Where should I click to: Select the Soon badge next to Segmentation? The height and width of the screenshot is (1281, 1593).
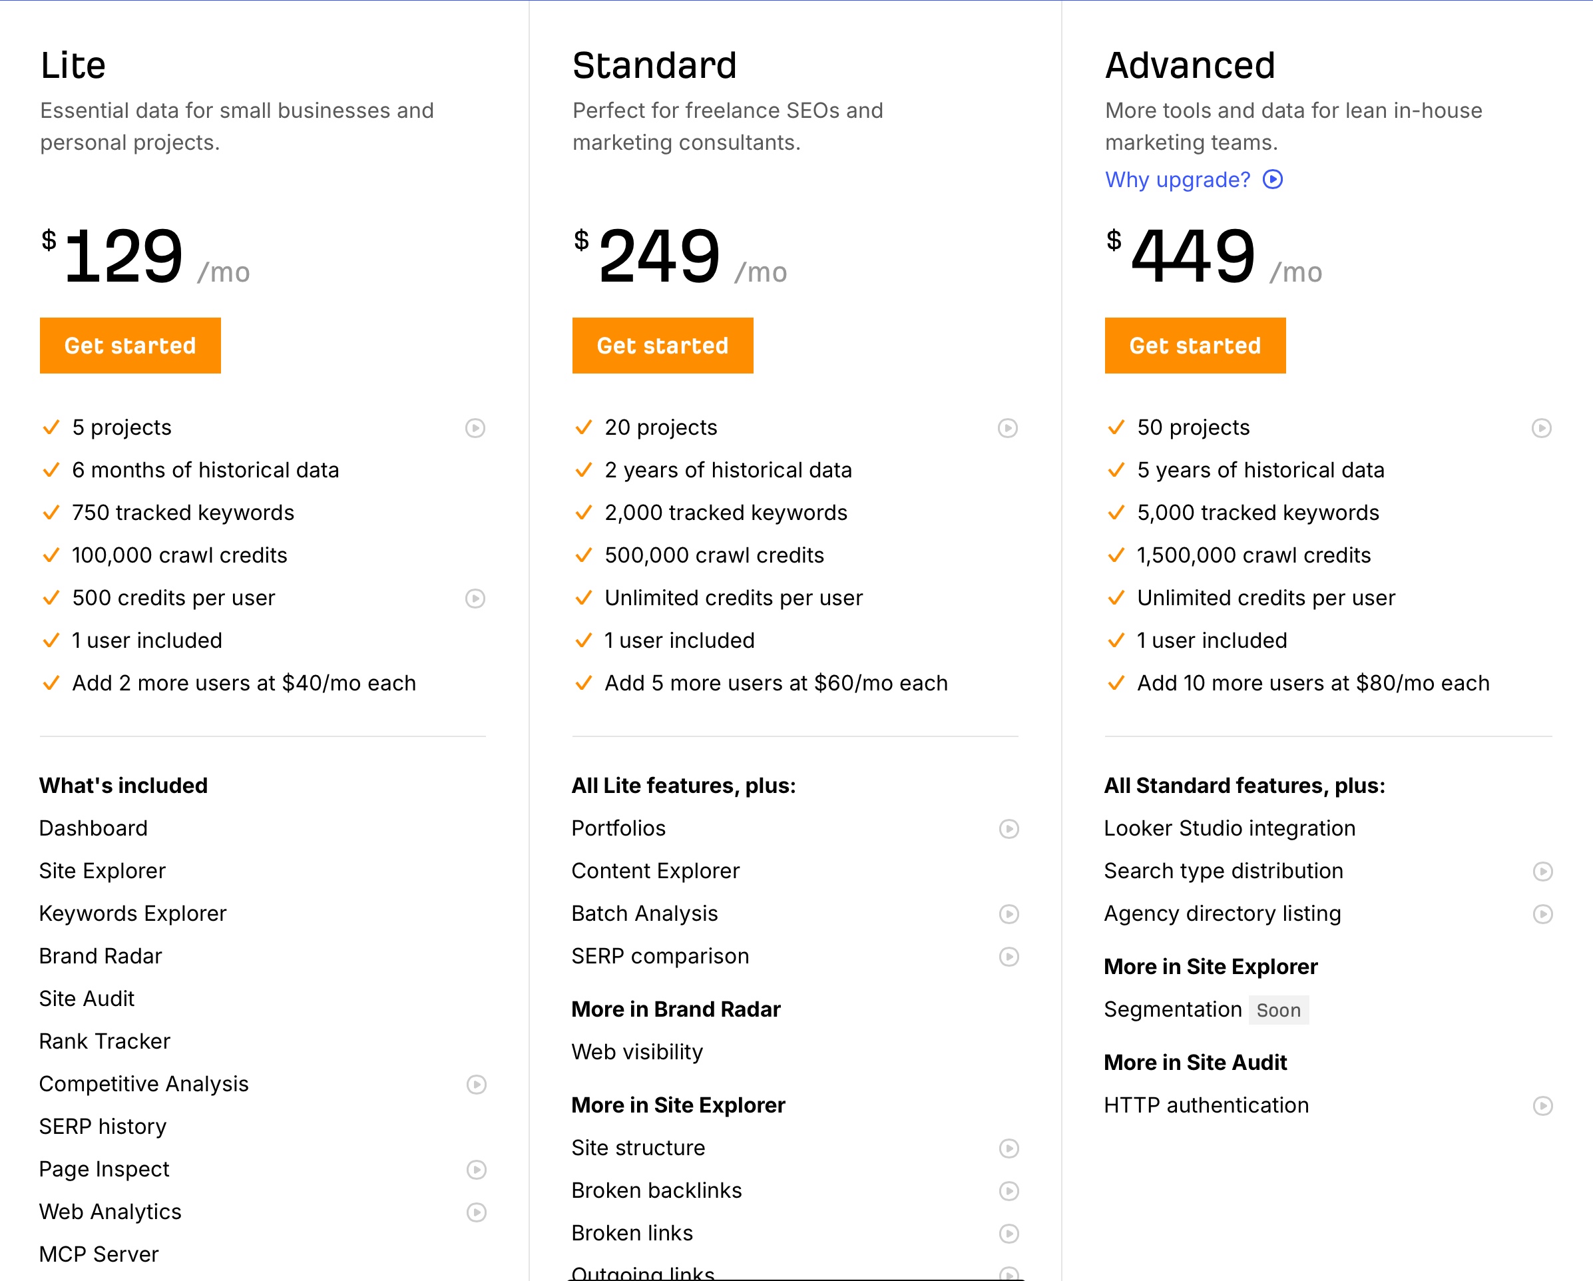1278,1010
